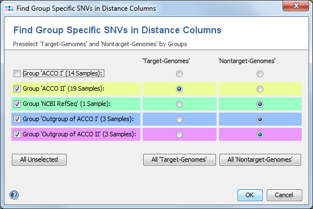313x209 pixels.
Task: Click All 'Target-Genomes' button
Action: click(x=179, y=159)
